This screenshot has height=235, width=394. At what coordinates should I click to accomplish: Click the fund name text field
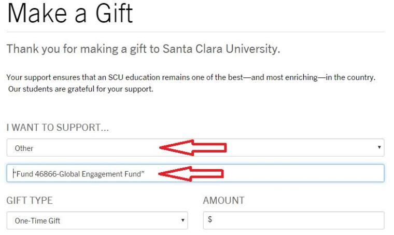(270, 173)
